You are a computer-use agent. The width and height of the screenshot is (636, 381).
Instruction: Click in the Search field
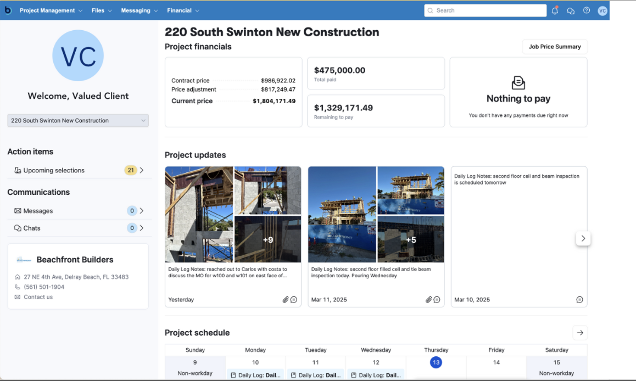pyautogui.click(x=485, y=10)
